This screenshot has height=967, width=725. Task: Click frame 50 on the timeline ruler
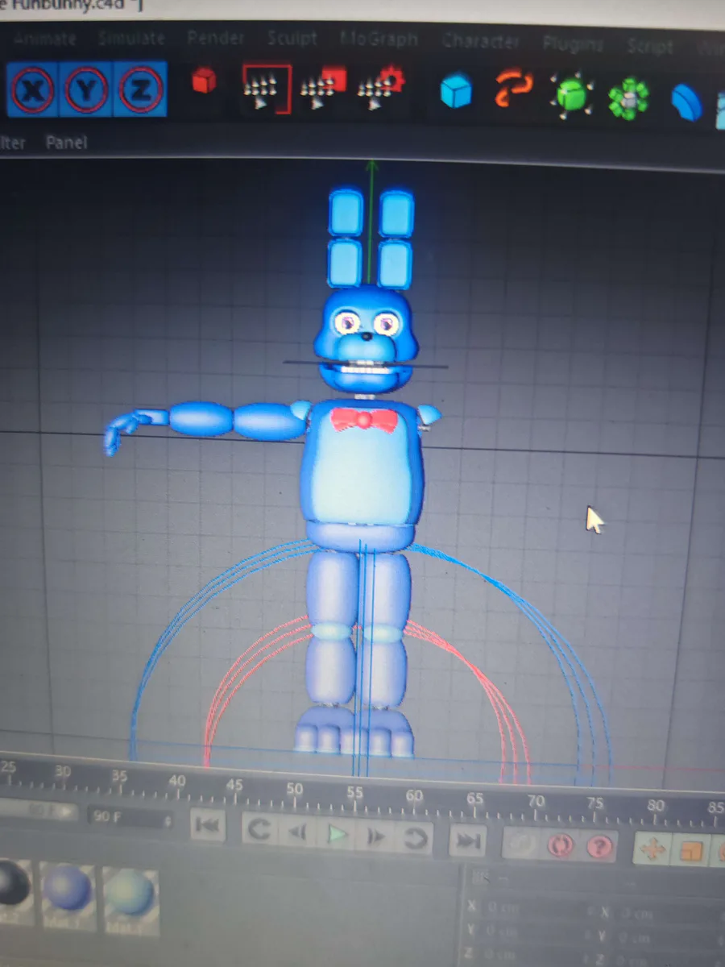tap(295, 788)
